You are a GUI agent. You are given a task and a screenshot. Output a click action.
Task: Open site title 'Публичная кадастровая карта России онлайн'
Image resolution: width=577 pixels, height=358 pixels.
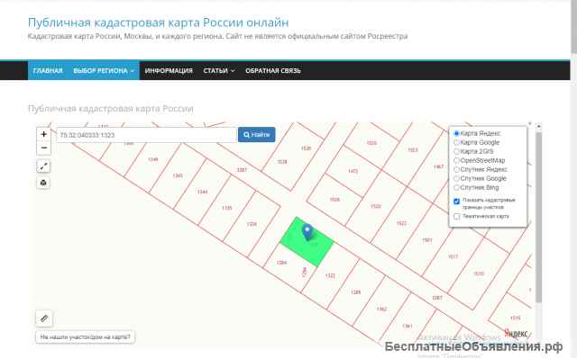point(159,22)
